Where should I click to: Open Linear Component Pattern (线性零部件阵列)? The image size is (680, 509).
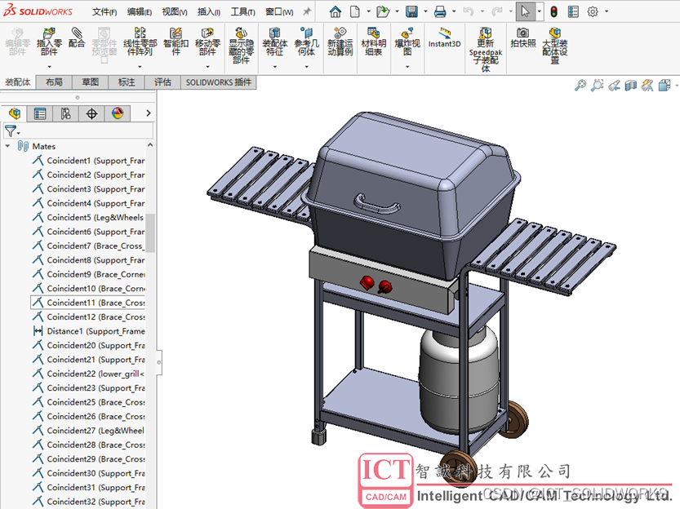click(x=140, y=42)
